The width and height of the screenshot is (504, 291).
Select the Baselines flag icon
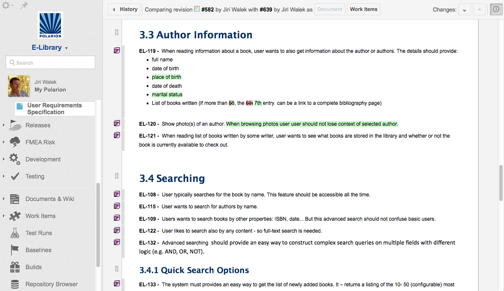tap(15, 250)
